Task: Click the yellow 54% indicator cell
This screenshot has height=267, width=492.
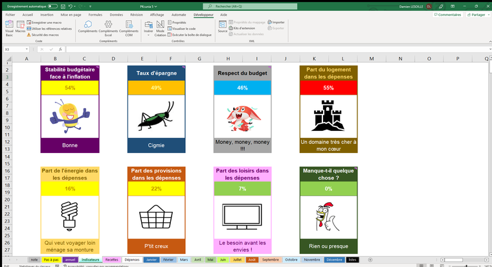Action: coord(70,87)
